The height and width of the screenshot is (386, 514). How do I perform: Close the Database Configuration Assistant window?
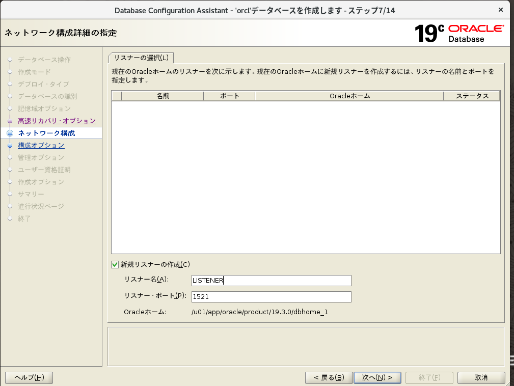[x=502, y=10]
